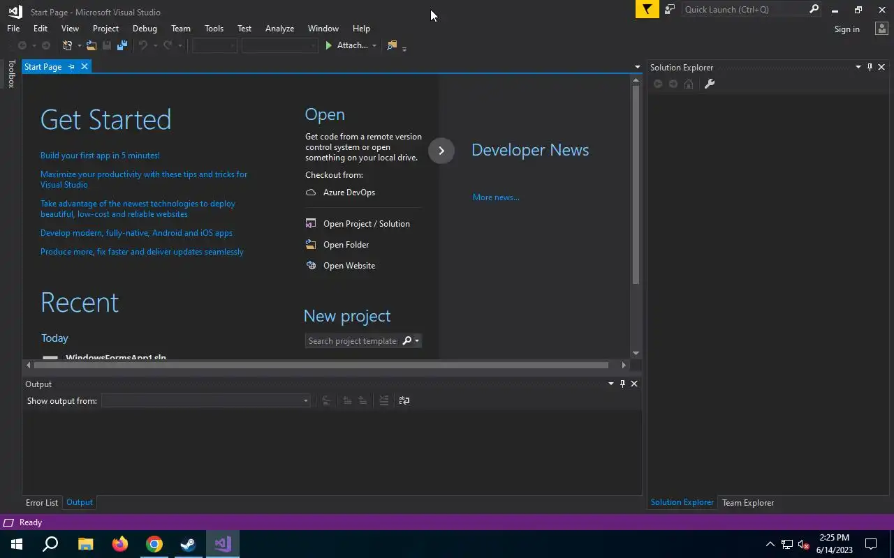Select the Output bottom tab

pyautogui.click(x=79, y=502)
